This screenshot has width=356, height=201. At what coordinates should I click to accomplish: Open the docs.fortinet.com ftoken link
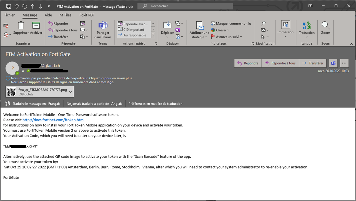coord(53,120)
